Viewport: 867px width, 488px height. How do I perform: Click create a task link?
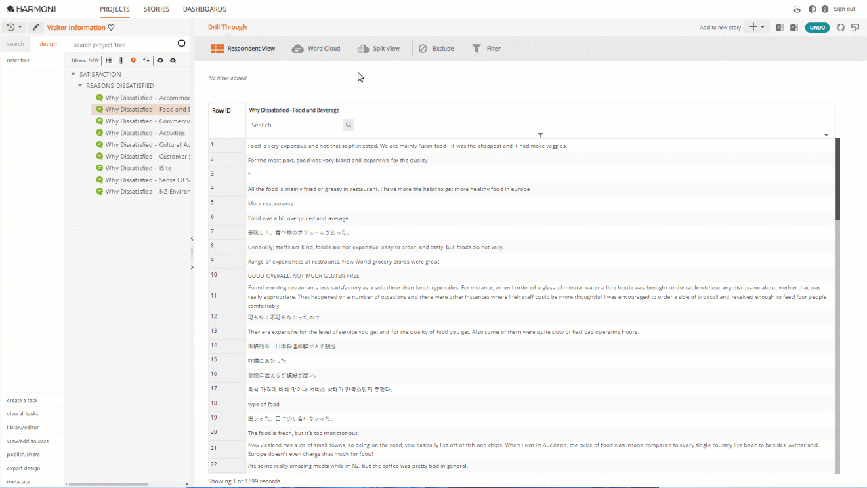pos(22,400)
